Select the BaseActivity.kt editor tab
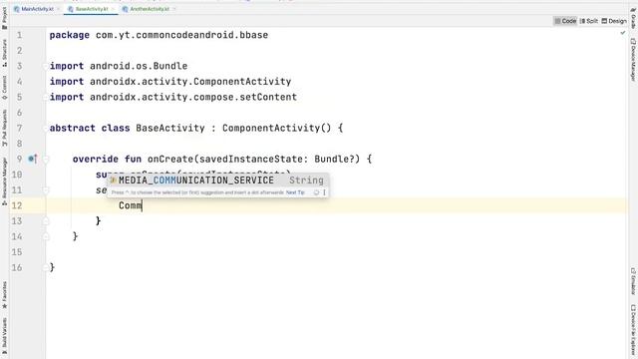This screenshot has width=638, height=359. (x=91, y=9)
